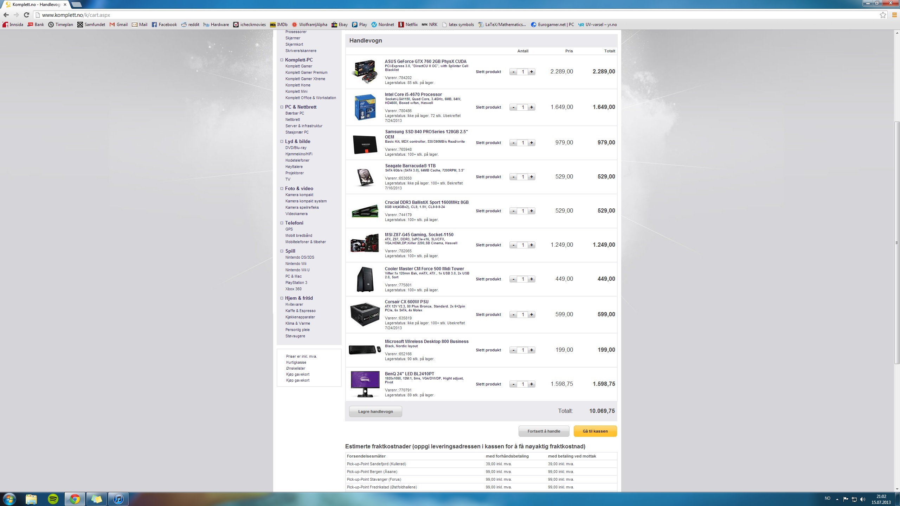Open Bærbar PC category
The width and height of the screenshot is (900, 506).
pyautogui.click(x=295, y=113)
